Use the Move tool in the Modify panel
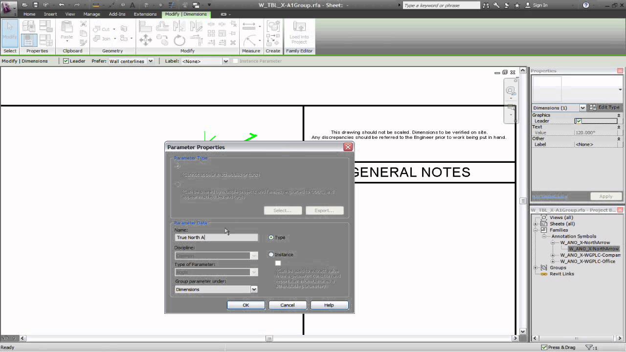The height and width of the screenshot is (352, 626). (x=145, y=40)
